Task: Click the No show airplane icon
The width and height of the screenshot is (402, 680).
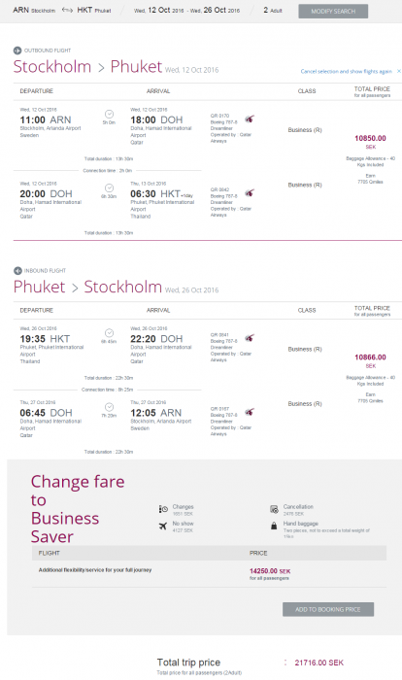Action: [x=163, y=527]
